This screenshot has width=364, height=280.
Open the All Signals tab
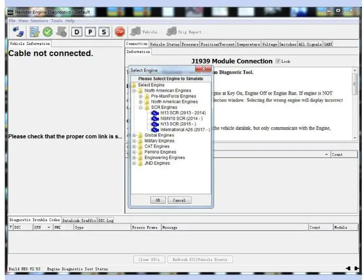pyautogui.click(x=310, y=44)
